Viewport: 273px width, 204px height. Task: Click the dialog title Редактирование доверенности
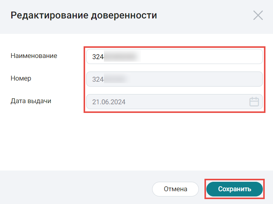(84, 15)
